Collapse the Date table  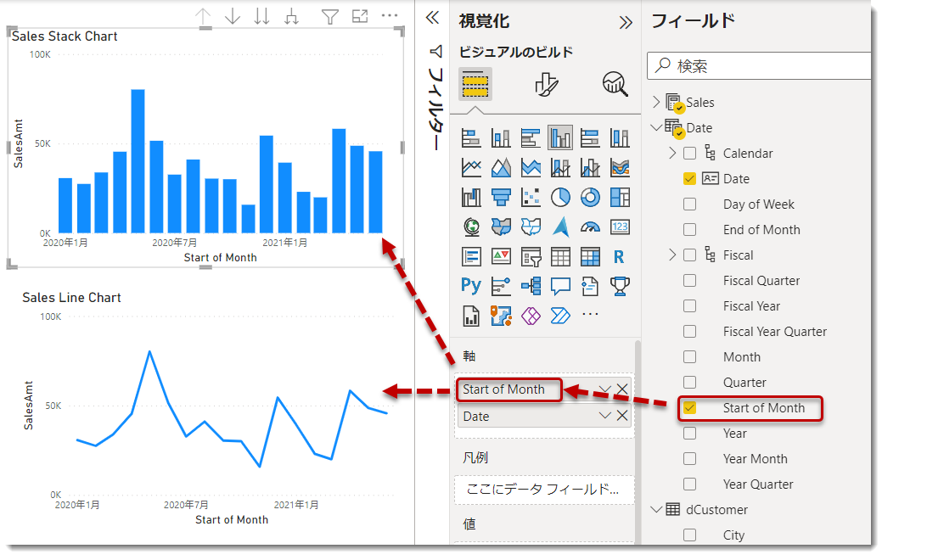[655, 127]
